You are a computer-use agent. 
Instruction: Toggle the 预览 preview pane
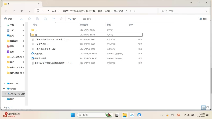(x=203, y=19)
